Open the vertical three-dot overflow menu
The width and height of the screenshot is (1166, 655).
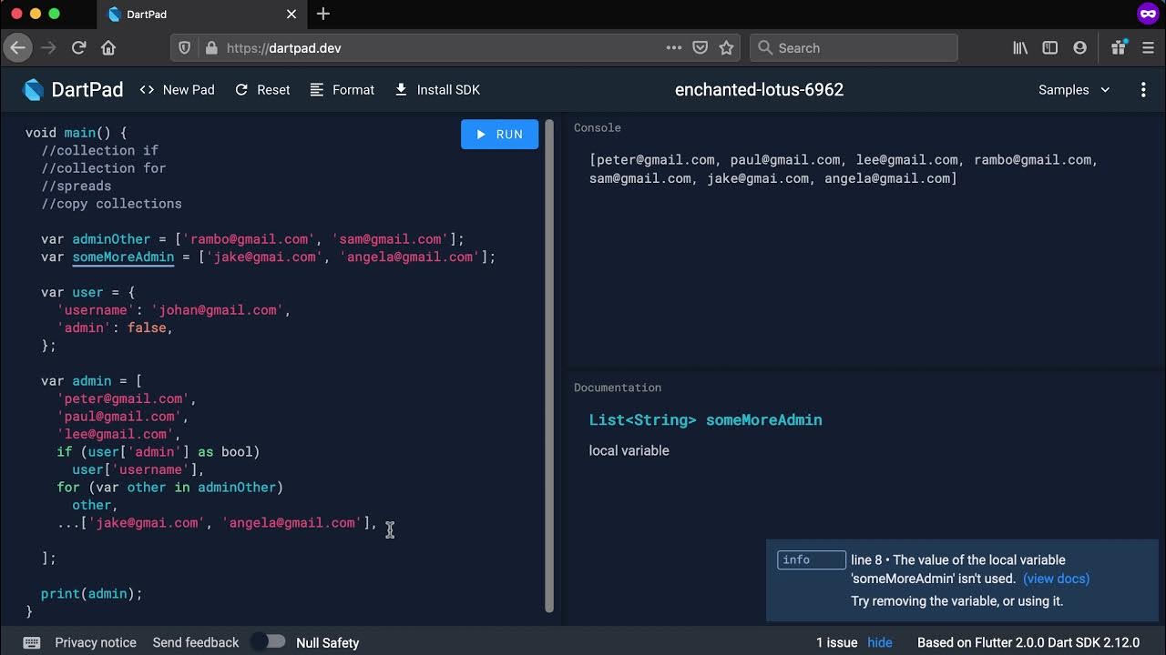(x=1143, y=89)
